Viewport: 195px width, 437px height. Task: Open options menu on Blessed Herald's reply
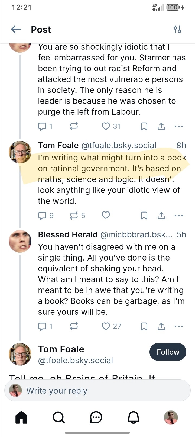point(179,326)
